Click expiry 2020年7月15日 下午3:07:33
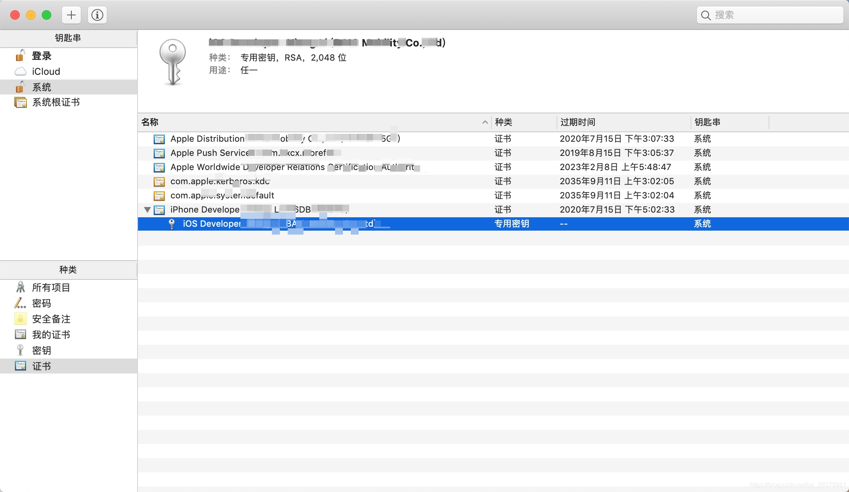This screenshot has height=492, width=849. (617, 139)
